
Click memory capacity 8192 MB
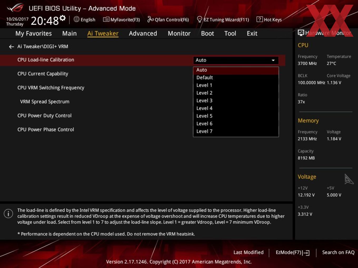(x=306, y=158)
